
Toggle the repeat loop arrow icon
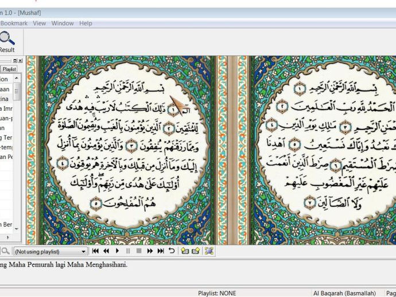click(172, 251)
